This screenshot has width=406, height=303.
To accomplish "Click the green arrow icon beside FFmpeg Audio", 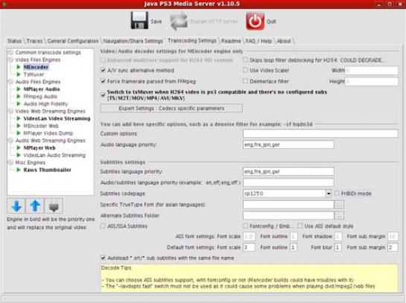I will coord(19,96).
